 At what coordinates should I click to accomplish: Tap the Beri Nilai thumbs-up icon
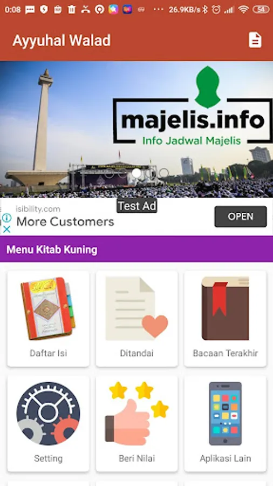pyautogui.click(x=137, y=414)
